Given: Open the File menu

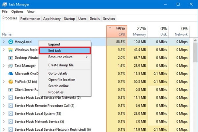Looking at the screenshot, I should click(x=5, y=12).
